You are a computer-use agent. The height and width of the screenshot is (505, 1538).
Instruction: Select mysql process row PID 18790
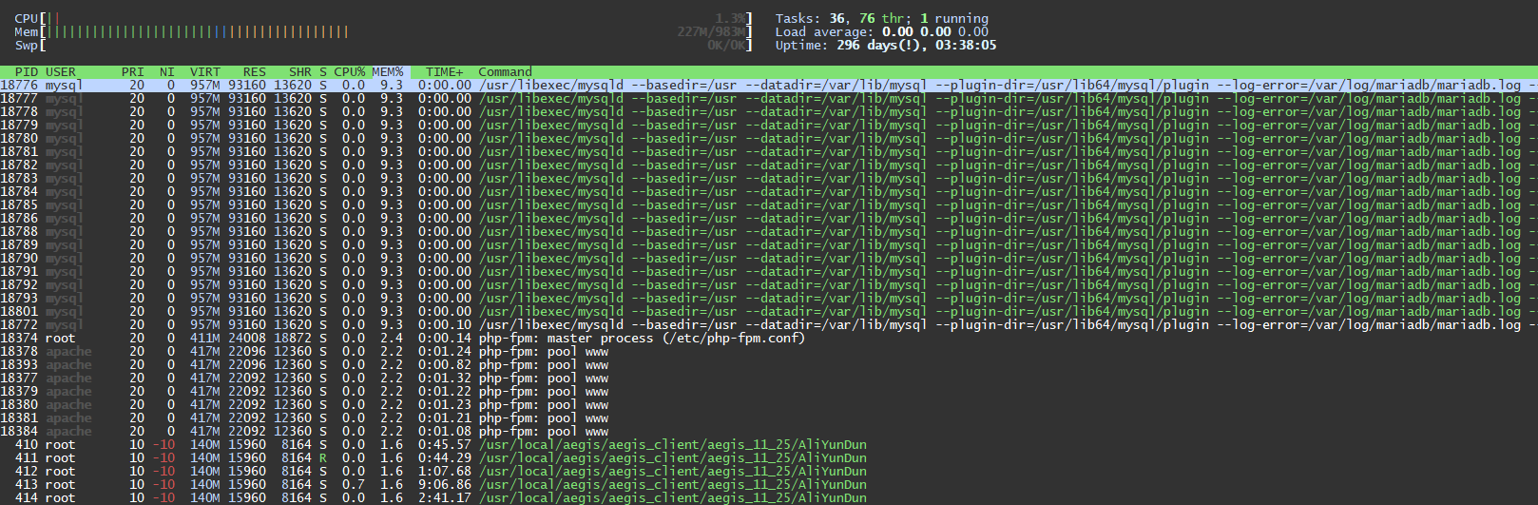point(769,259)
